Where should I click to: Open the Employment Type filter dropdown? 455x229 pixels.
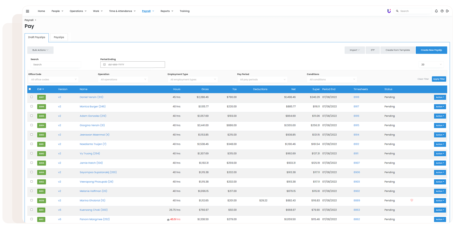(193, 79)
